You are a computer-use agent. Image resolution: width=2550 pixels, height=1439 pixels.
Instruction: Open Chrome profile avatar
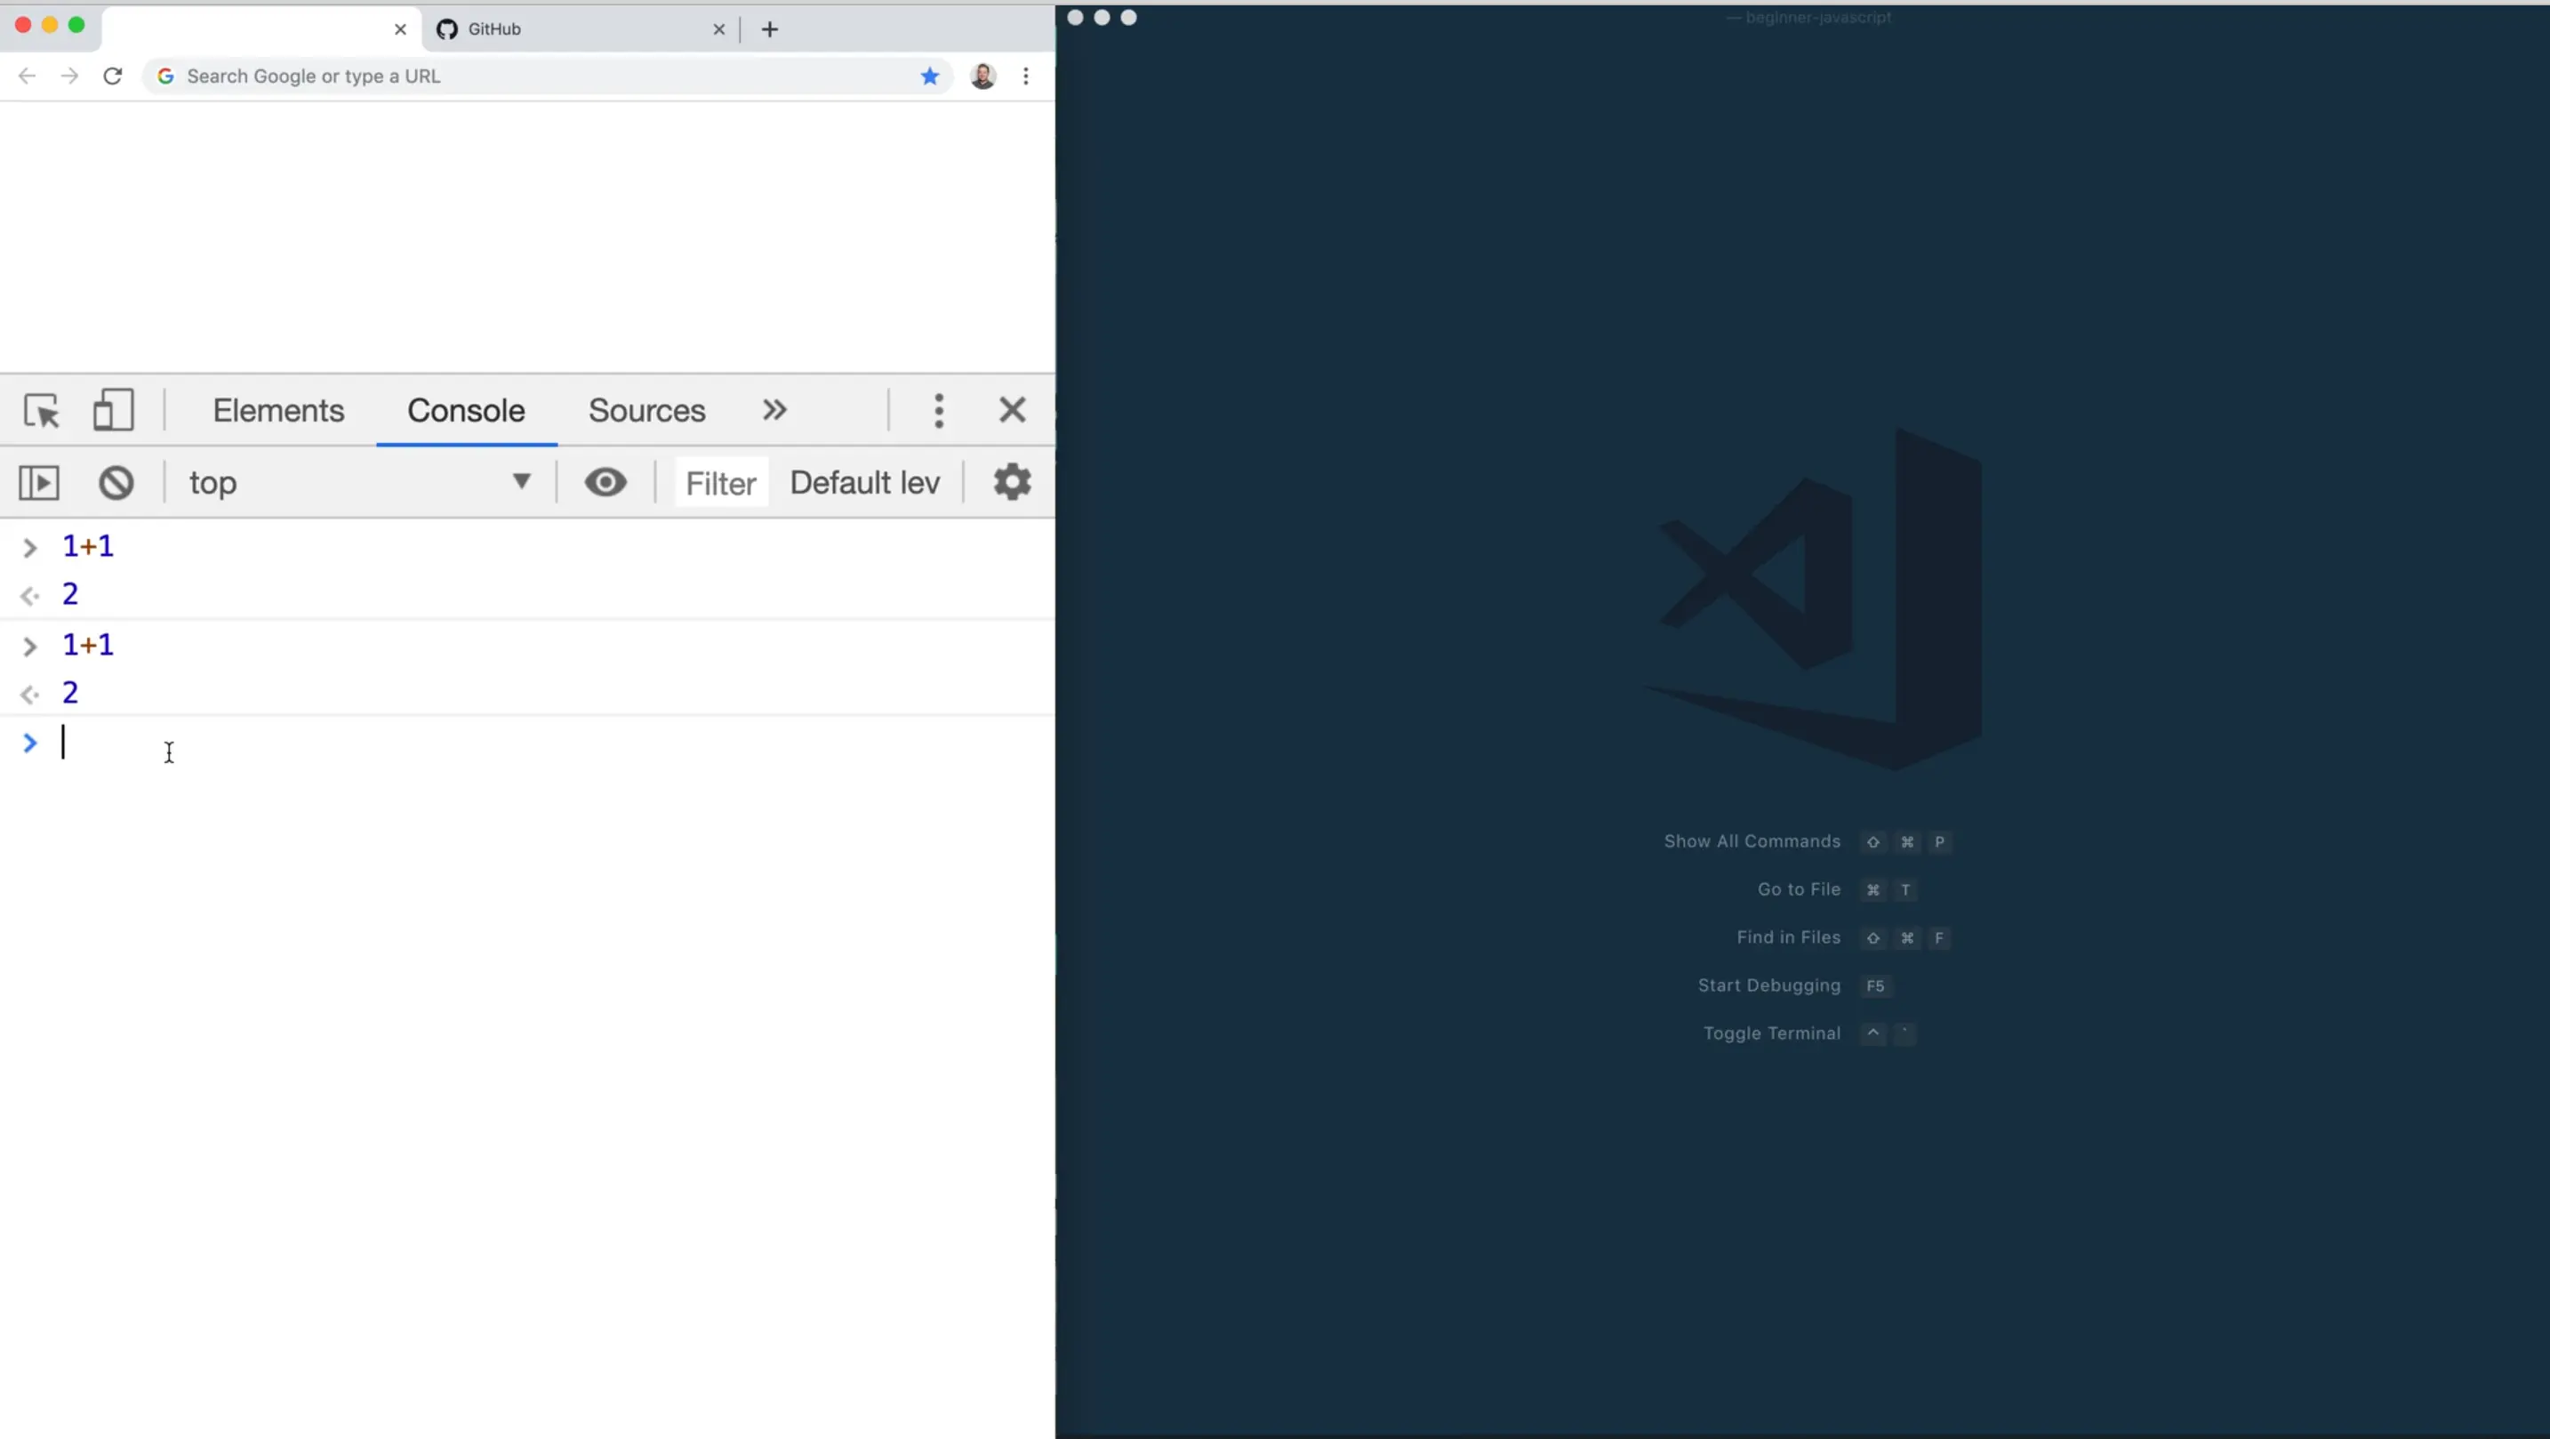pyautogui.click(x=982, y=76)
